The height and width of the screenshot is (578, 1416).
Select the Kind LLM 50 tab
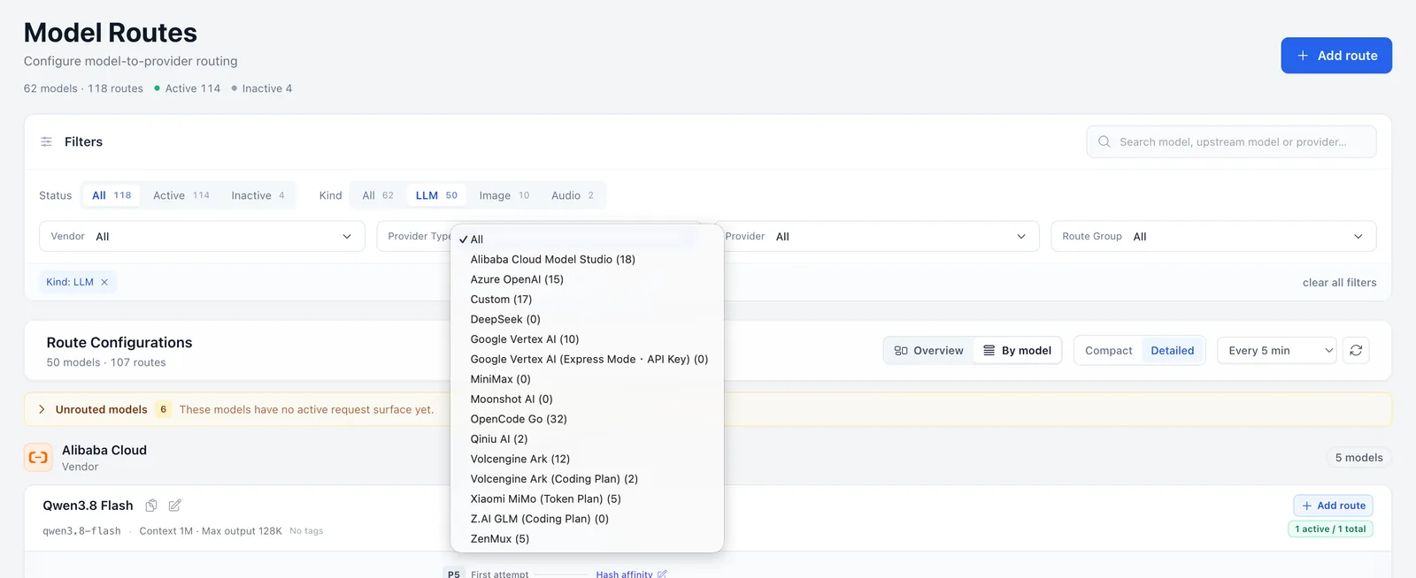click(436, 195)
